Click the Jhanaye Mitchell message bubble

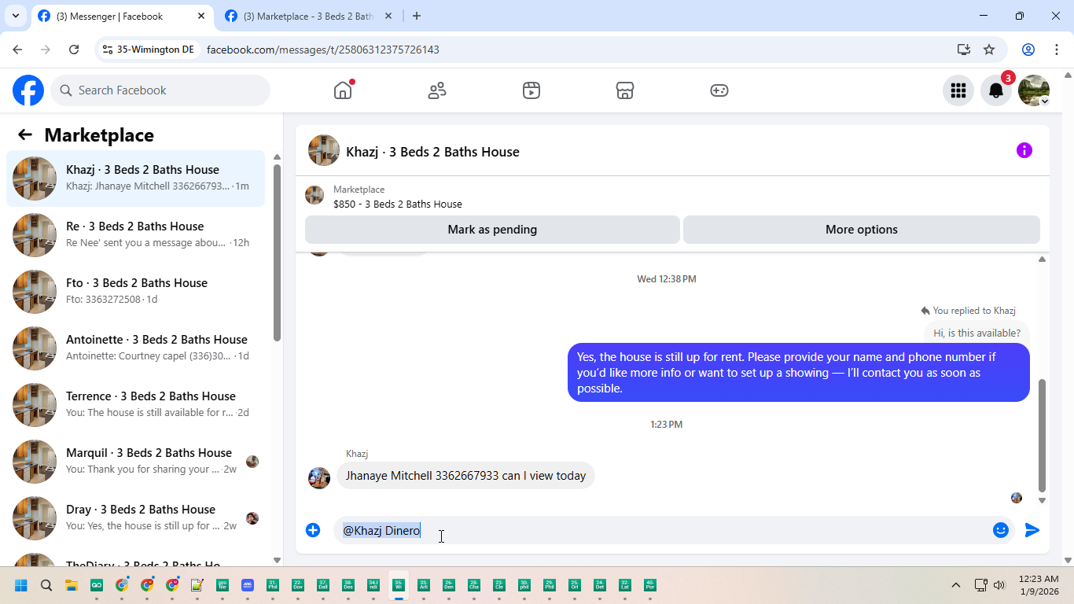466,476
